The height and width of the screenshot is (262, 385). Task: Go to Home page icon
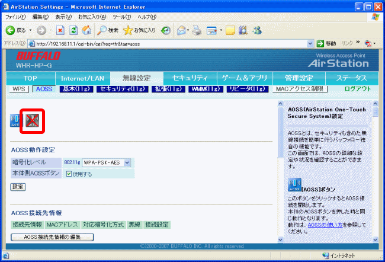(86, 30)
